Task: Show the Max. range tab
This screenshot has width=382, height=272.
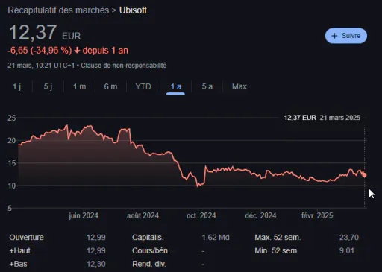Action: coord(240,86)
